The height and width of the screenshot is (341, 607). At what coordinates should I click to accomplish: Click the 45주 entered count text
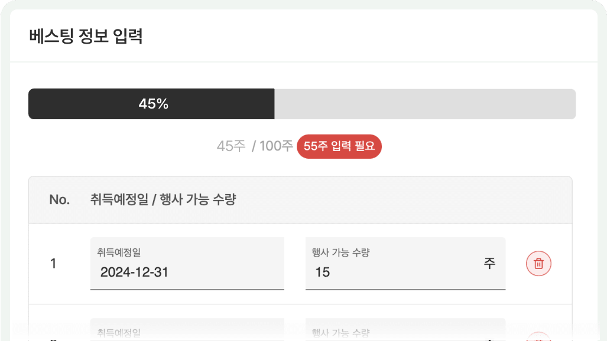pyautogui.click(x=231, y=147)
